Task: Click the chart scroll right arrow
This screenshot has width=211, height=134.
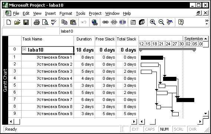Action: [x=200, y=122]
